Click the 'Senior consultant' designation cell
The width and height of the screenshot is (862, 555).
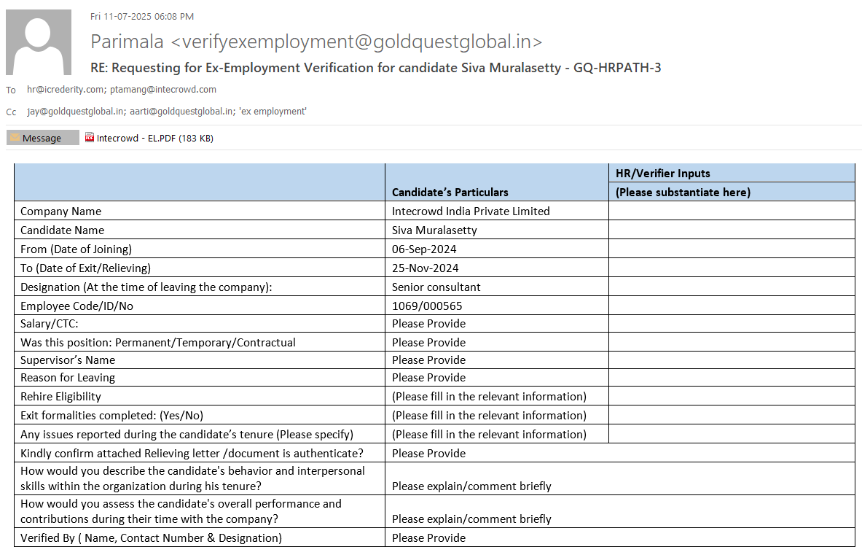point(436,287)
